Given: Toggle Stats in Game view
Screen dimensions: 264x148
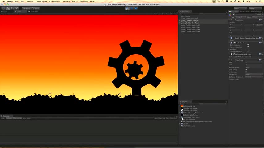Looking at the screenshot, I should pos(167,14).
